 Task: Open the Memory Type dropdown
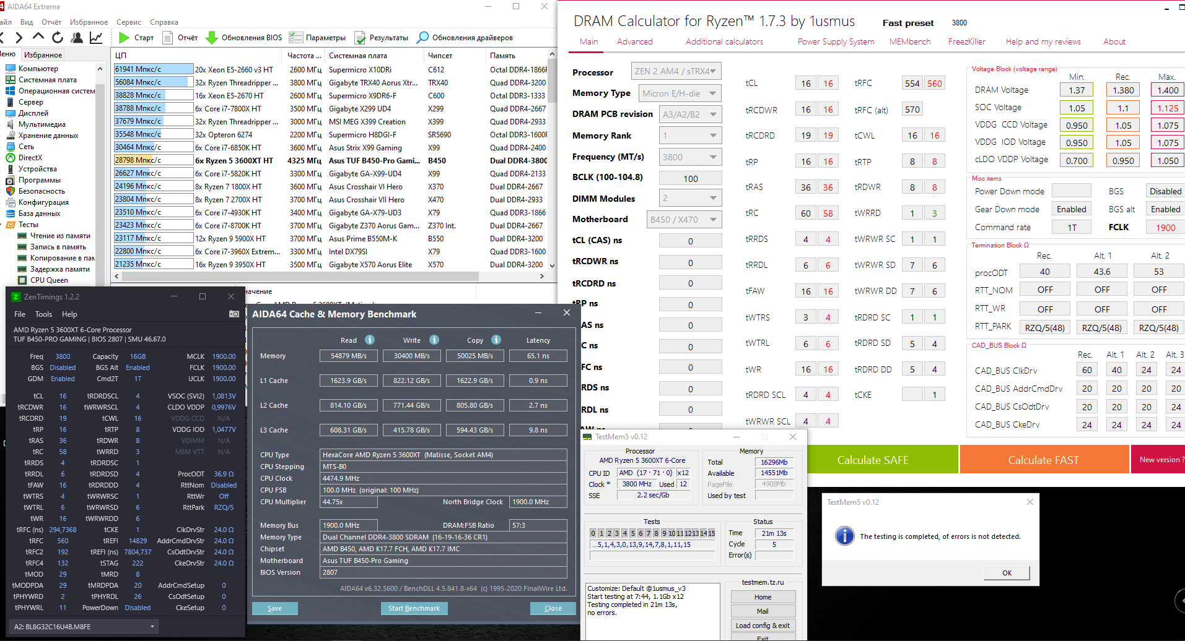680,93
